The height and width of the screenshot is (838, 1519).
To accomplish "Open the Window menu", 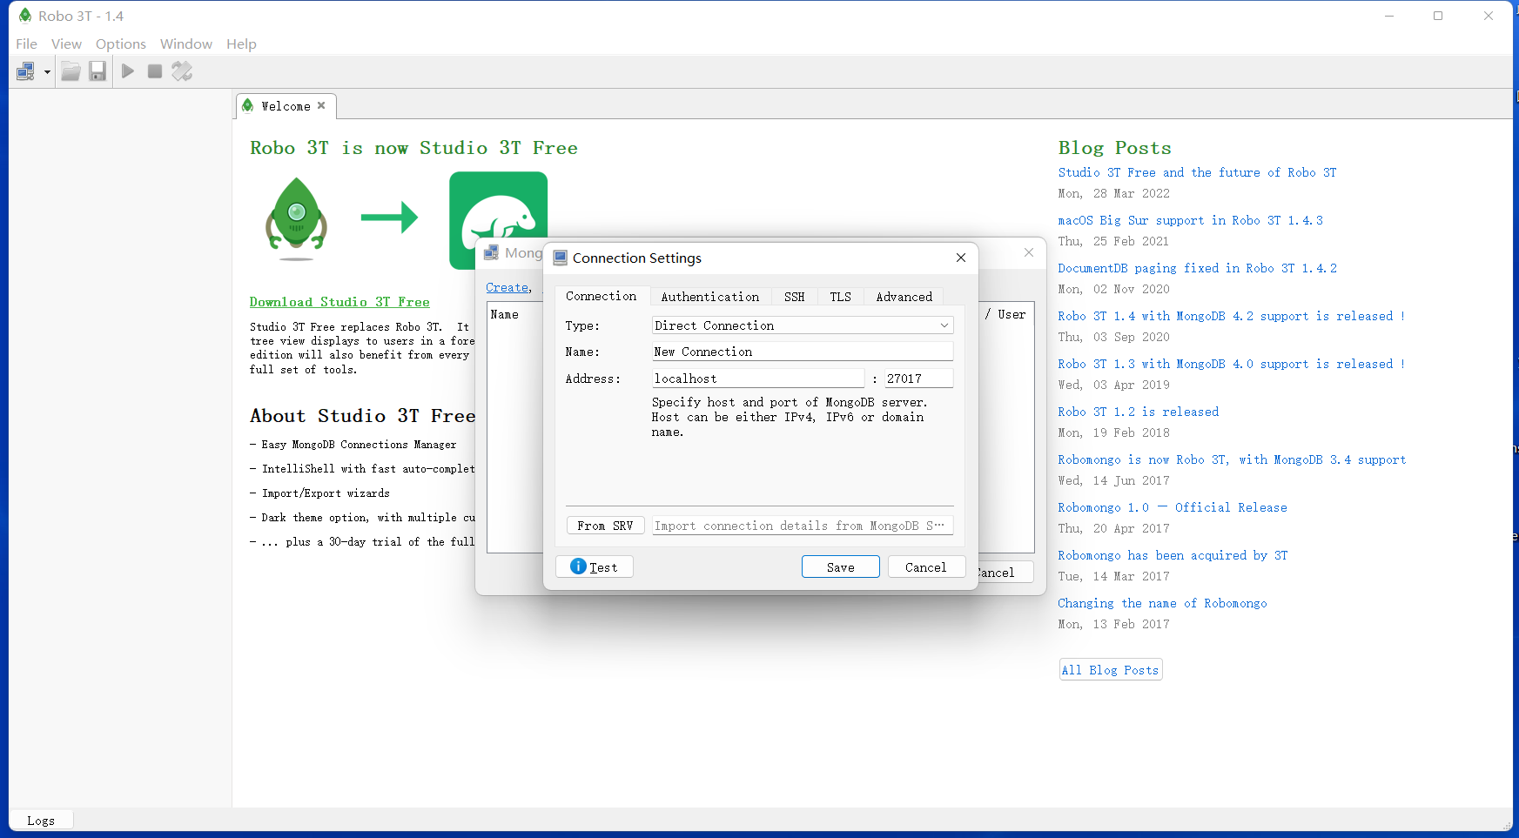I will pyautogui.click(x=186, y=44).
